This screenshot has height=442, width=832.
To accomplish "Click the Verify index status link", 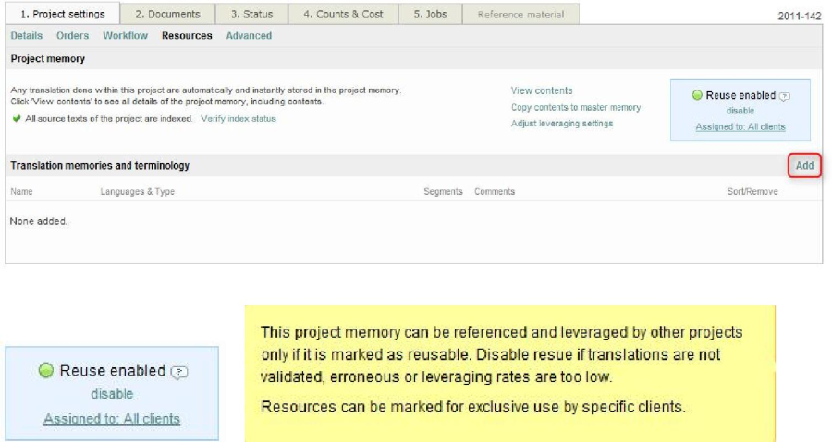I will (x=238, y=119).
